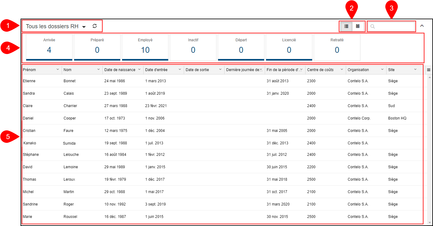Click the Leroux last name cell
Viewport: 433px width, 226px height.
[69, 179]
